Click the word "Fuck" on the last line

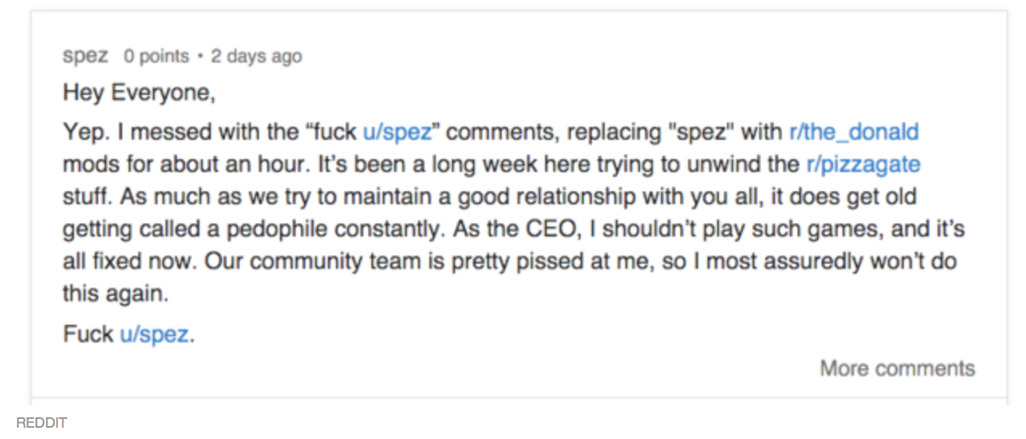pyautogui.click(x=88, y=334)
